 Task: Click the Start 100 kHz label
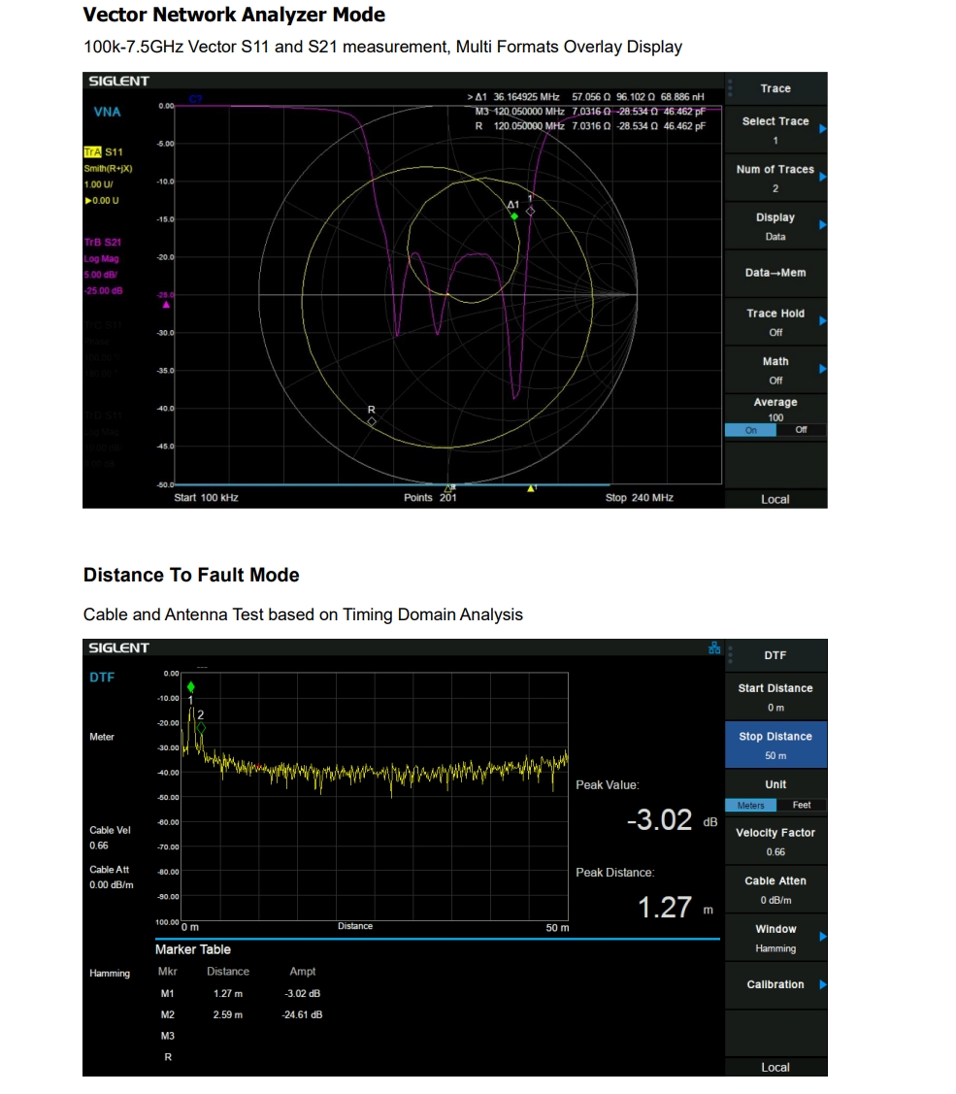[206, 497]
